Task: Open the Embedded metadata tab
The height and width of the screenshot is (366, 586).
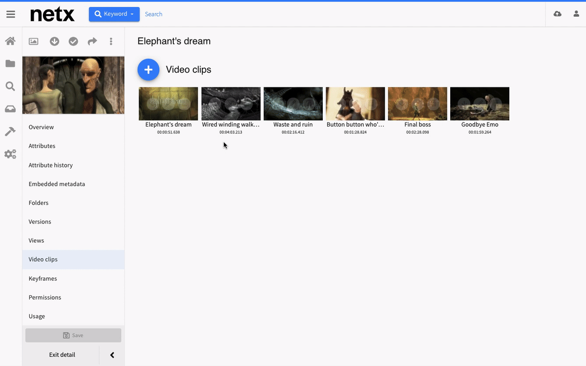Action: 73,184
